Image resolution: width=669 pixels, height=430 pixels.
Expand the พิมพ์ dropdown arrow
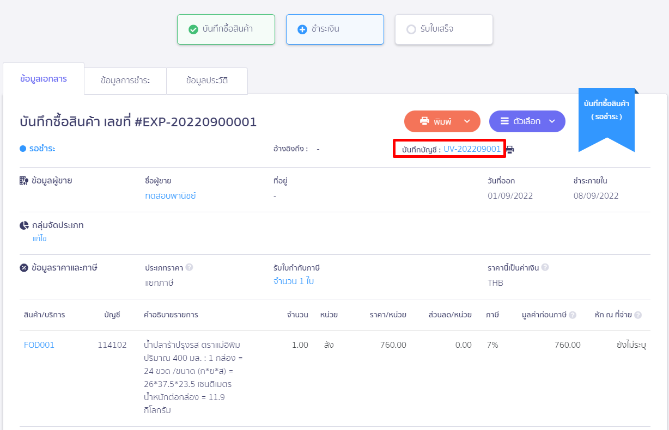[x=467, y=121]
